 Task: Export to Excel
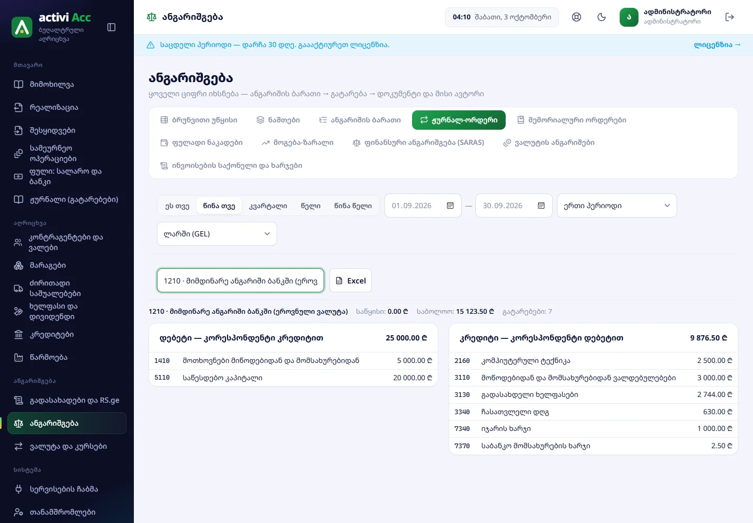pos(350,281)
